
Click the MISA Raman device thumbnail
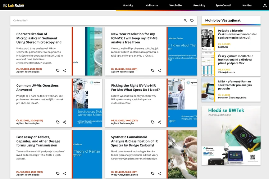207,90
